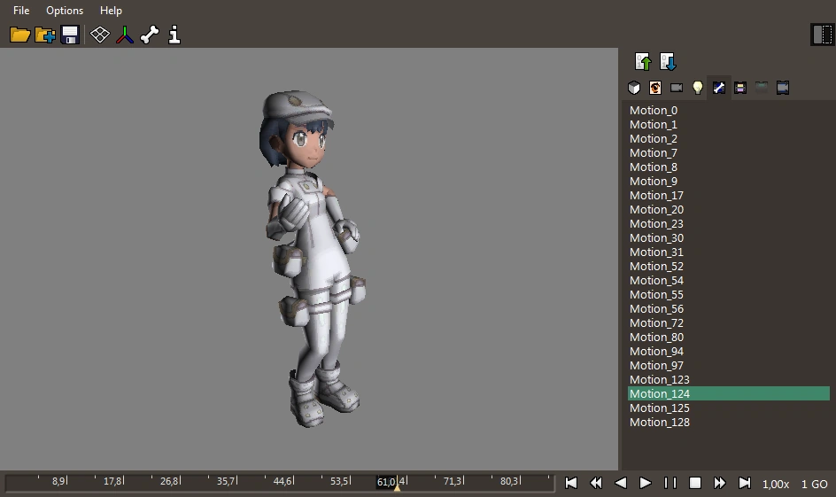
Task: Click the Save floppy disk icon
Action: (70, 35)
